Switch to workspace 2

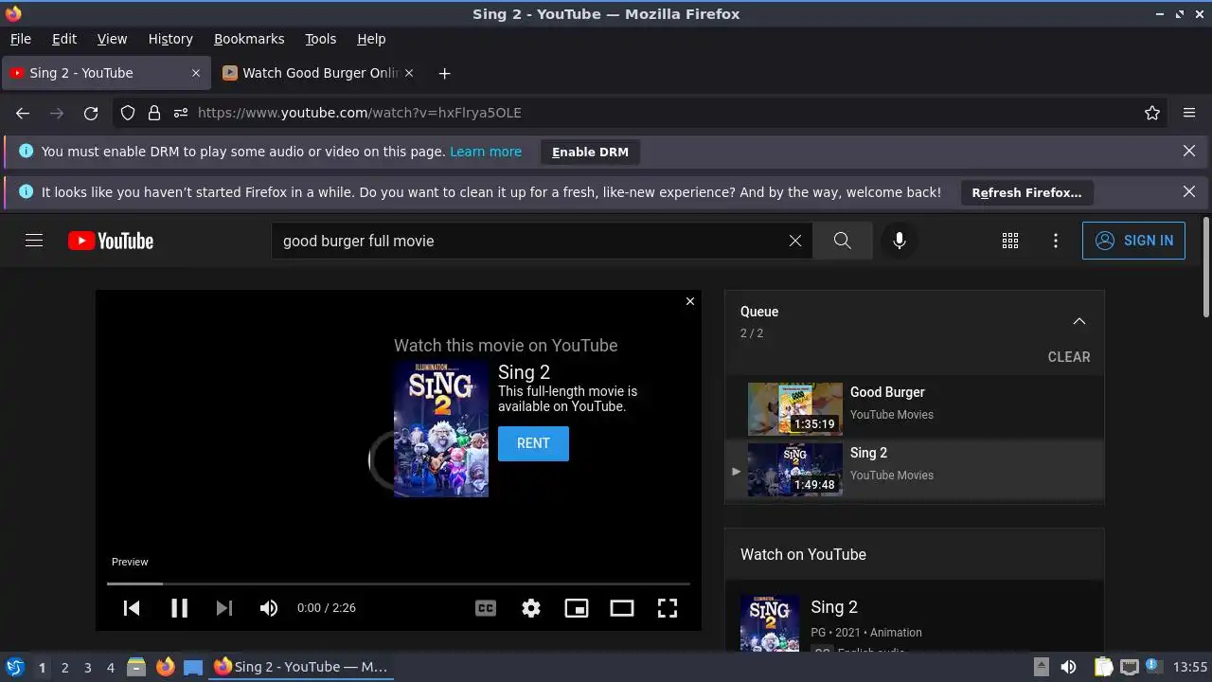(x=64, y=667)
